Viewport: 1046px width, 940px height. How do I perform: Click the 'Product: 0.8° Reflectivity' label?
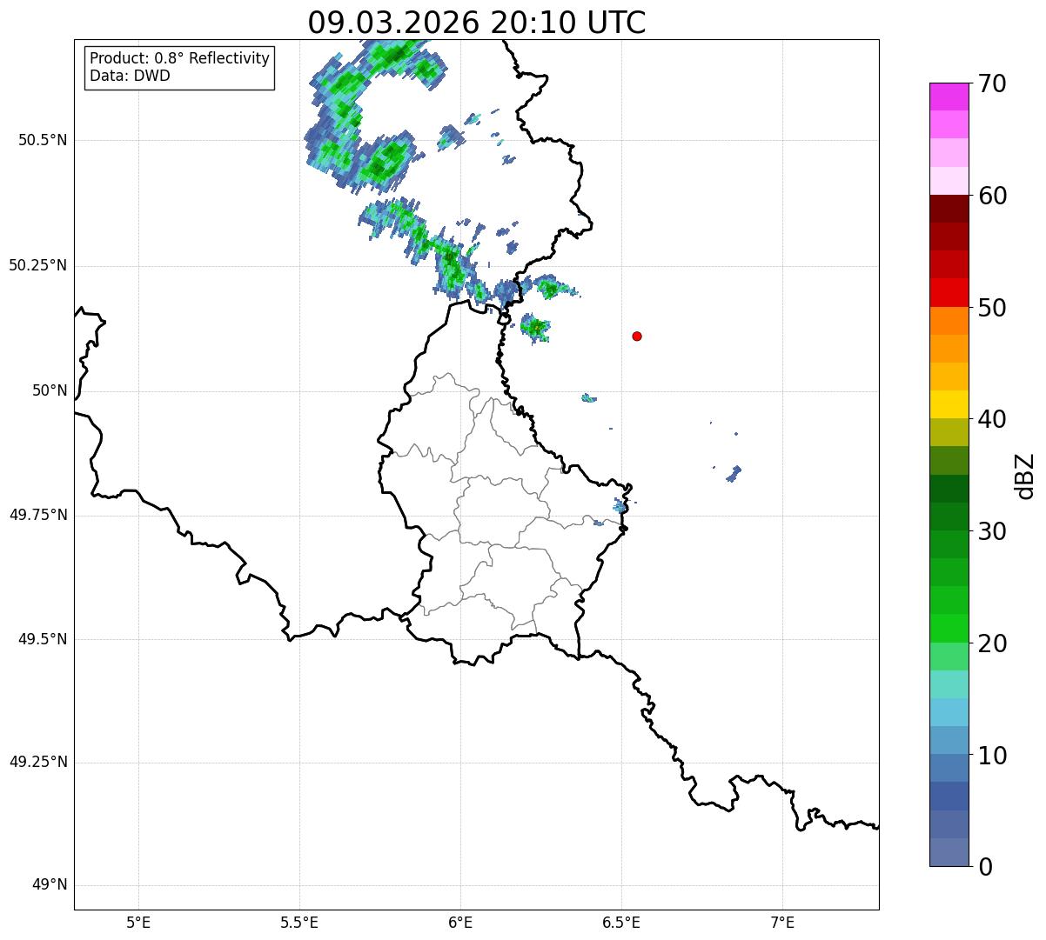180,58
